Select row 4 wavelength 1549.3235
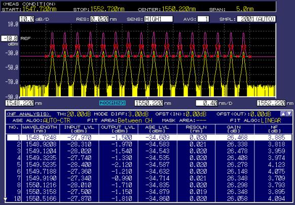 click(x=41, y=158)
